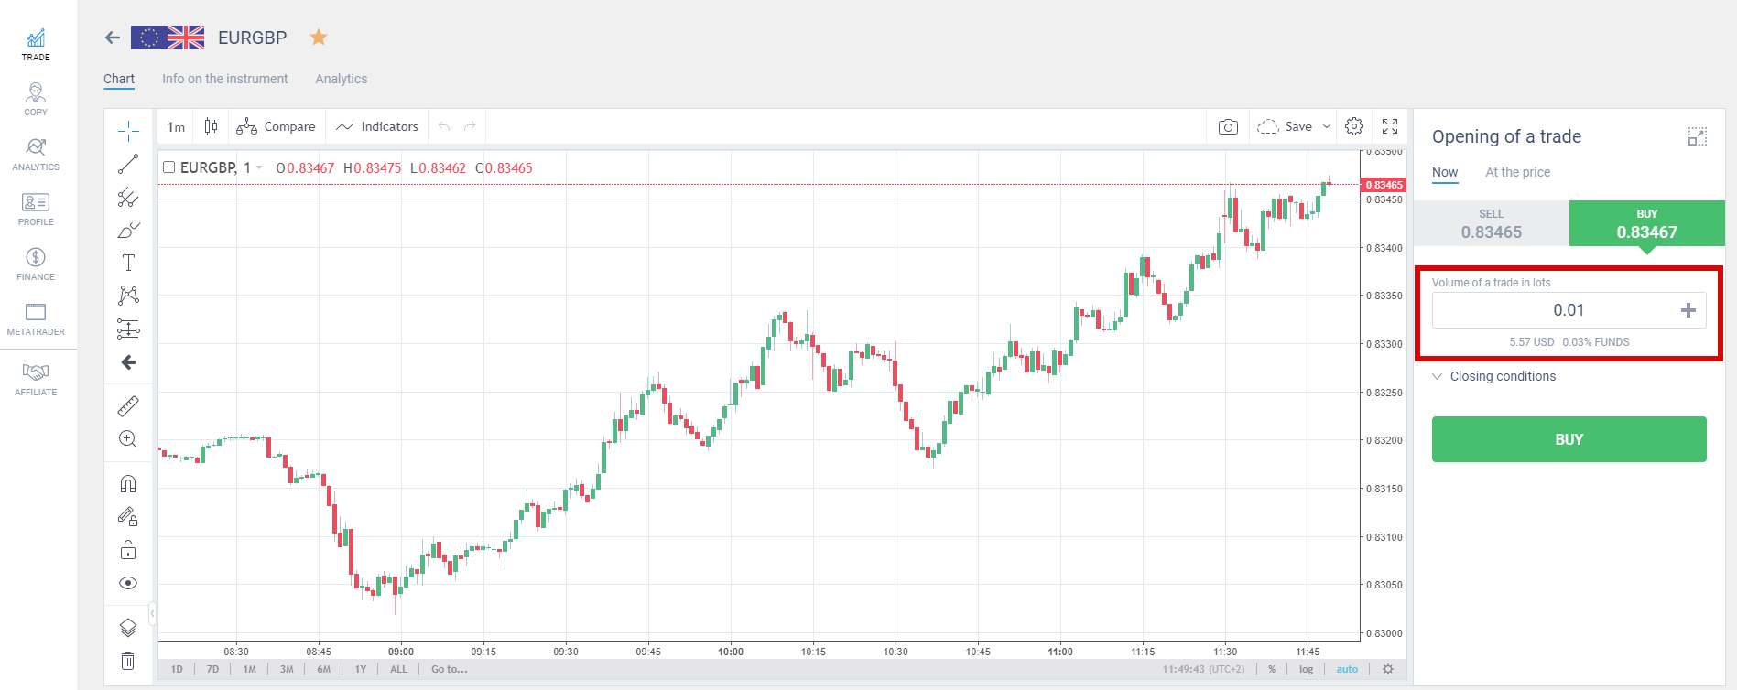Hide all drawing tools with eye icon
1737x690 pixels.
click(128, 583)
